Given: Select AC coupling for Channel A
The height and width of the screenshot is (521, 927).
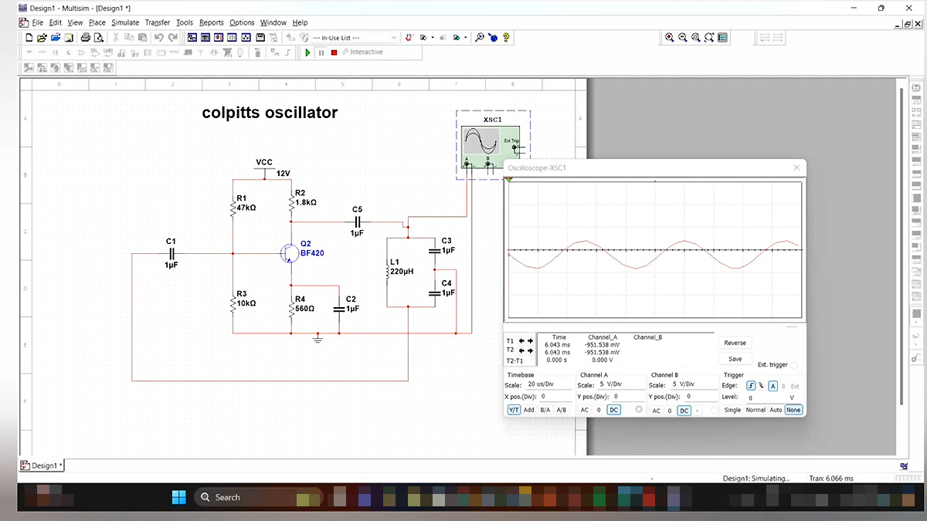Looking at the screenshot, I should point(585,411).
